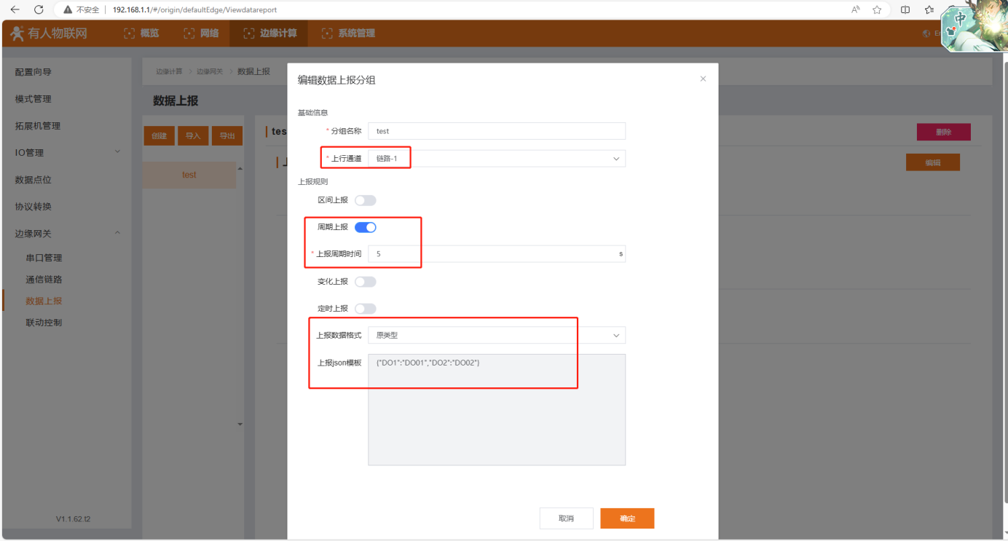The image size is (1008, 541).
Task: Click the 确定 button to confirm
Action: (x=627, y=518)
